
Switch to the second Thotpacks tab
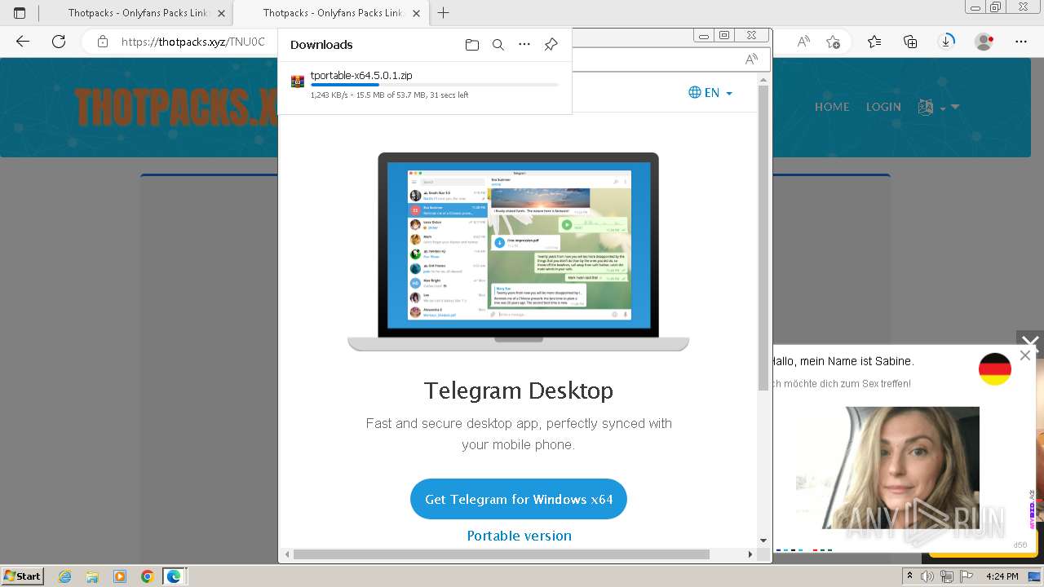(x=333, y=13)
